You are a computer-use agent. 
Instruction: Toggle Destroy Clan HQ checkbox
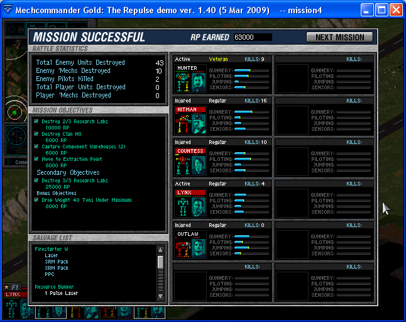coord(36,134)
